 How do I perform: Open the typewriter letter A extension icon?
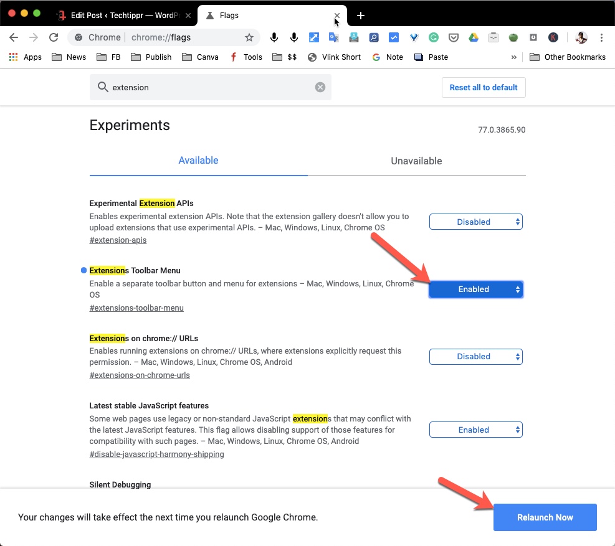click(354, 37)
